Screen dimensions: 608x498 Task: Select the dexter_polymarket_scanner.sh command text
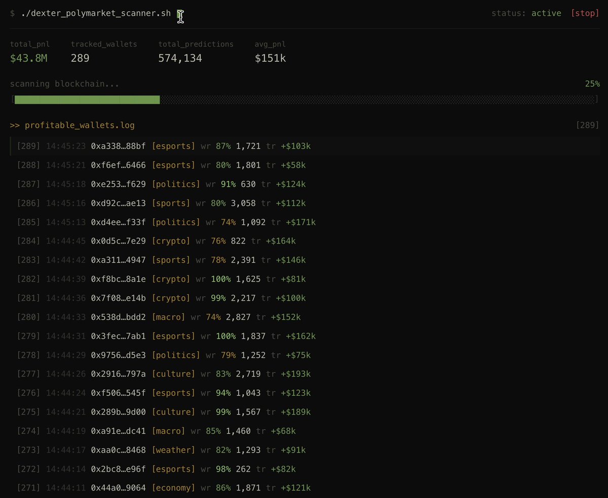pos(96,13)
